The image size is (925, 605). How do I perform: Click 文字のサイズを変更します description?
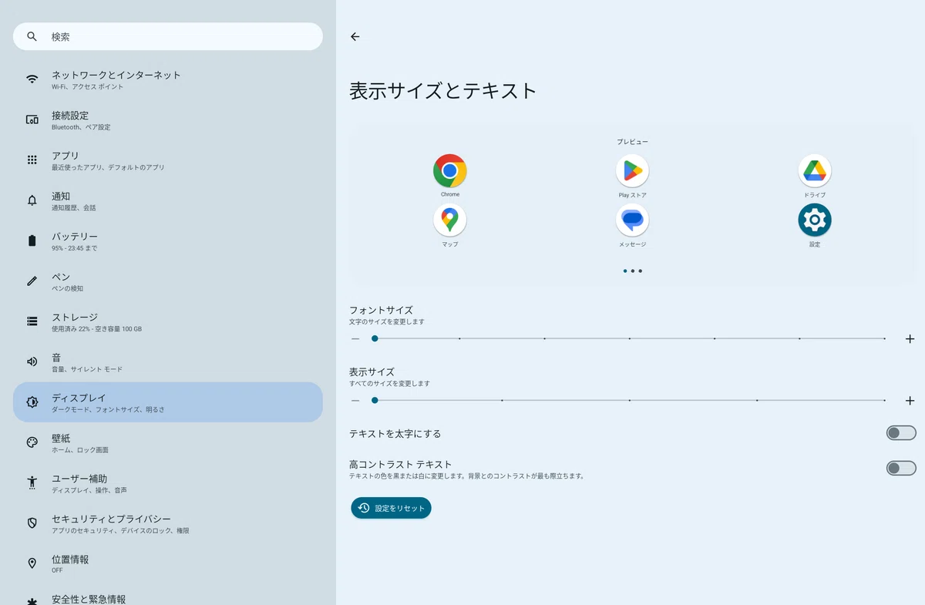point(387,321)
